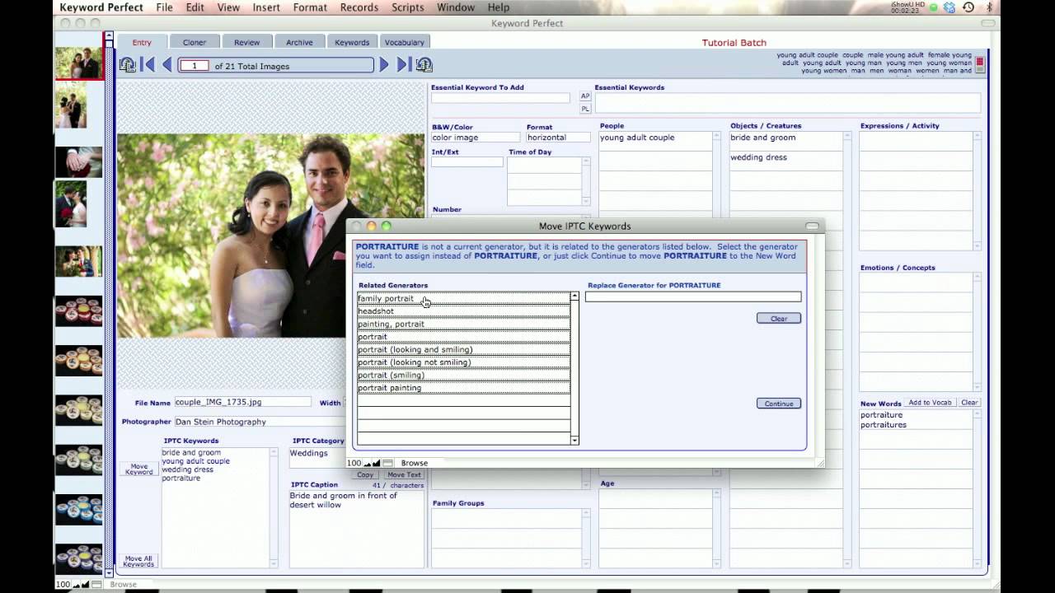
Task: Select the kissing couple thumbnail
Action: pyautogui.click(x=71, y=203)
